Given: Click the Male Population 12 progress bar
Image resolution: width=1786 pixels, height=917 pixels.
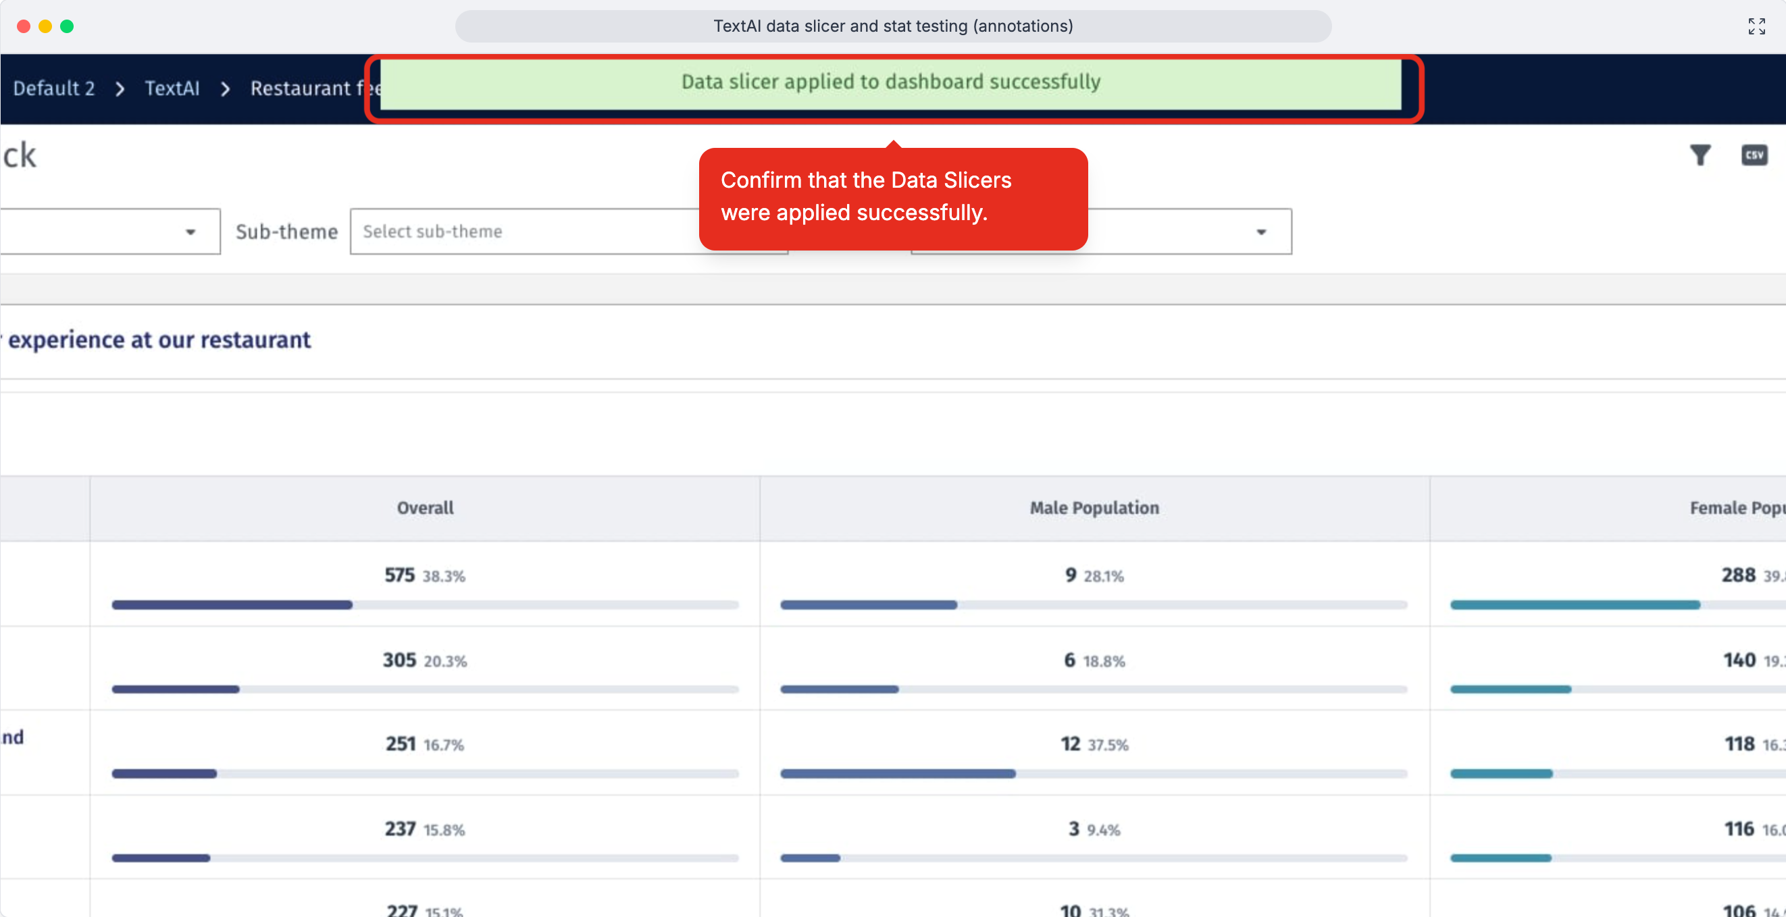Looking at the screenshot, I should pos(1094,774).
